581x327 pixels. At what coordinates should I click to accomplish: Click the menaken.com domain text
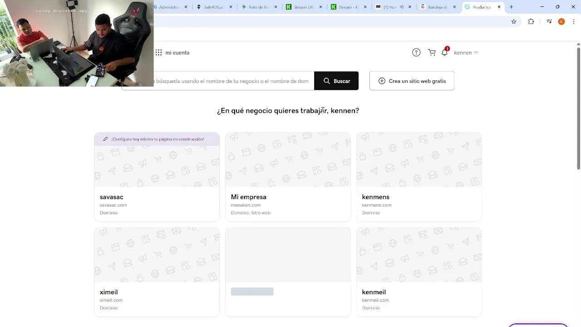click(x=246, y=205)
